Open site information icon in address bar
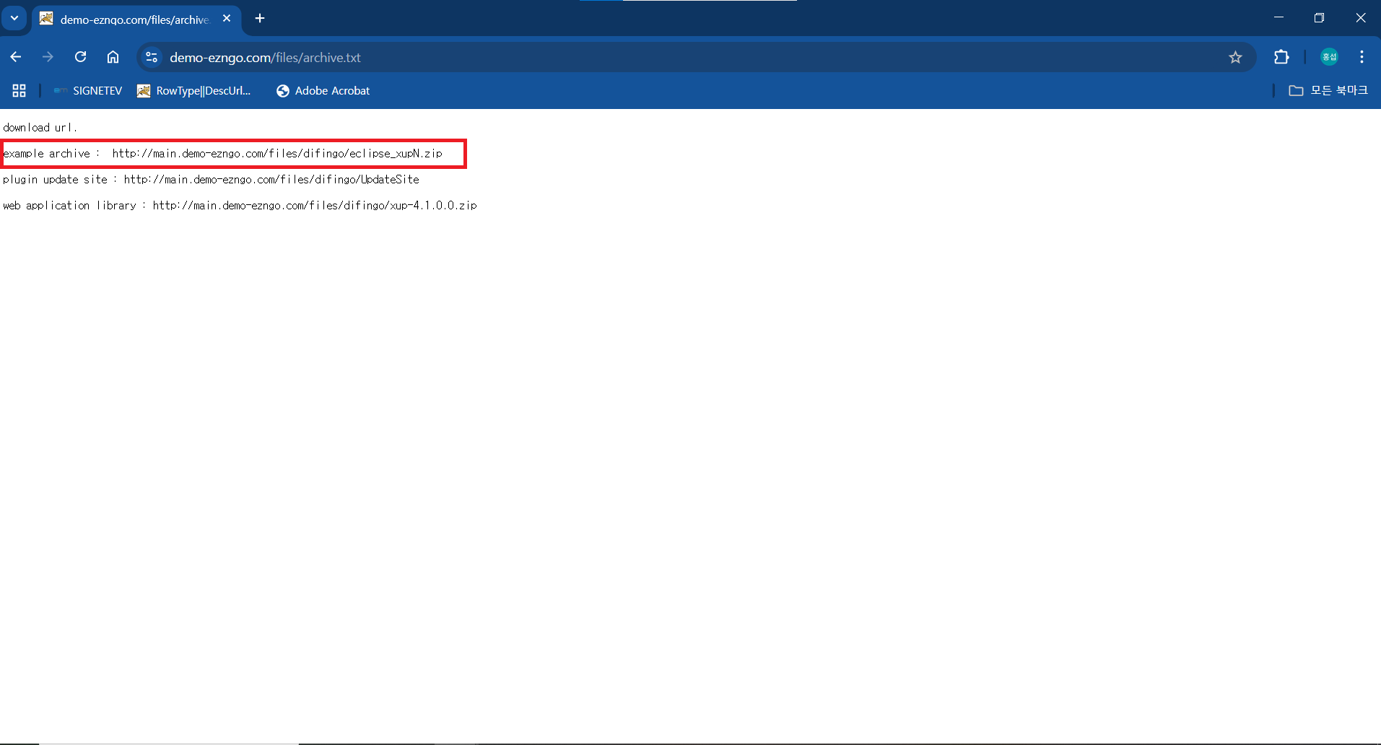The height and width of the screenshot is (745, 1381). pyautogui.click(x=152, y=57)
